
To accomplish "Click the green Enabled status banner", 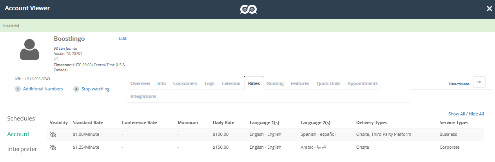I will [247, 25].
